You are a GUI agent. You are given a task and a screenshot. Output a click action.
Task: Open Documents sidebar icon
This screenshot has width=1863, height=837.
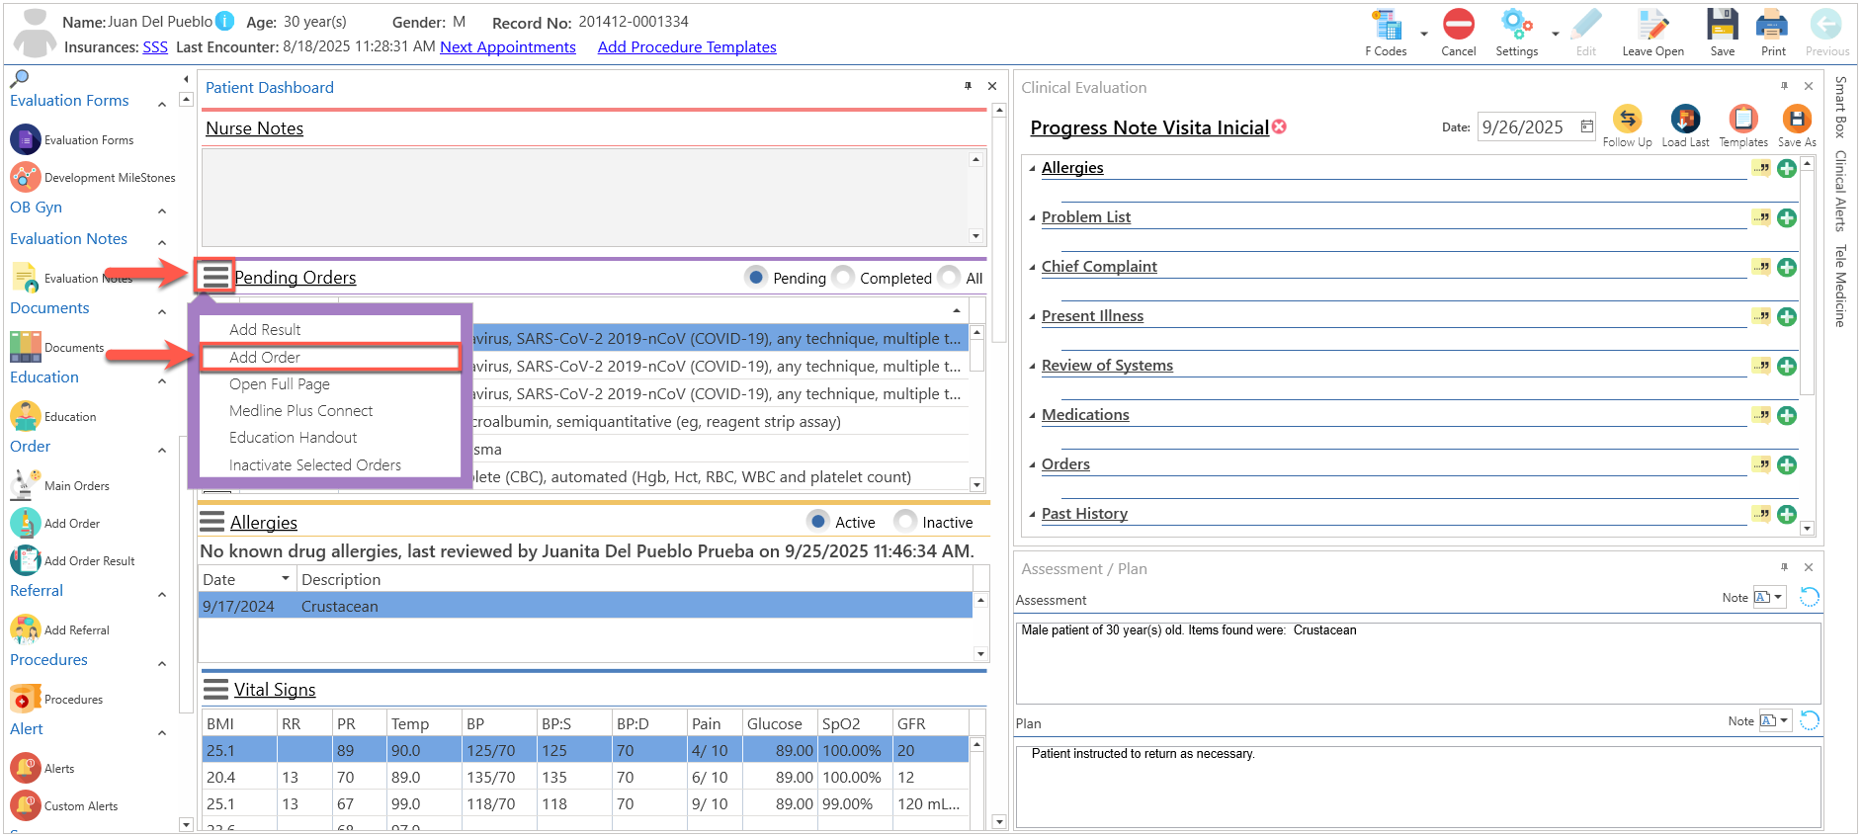pos(26,347)
